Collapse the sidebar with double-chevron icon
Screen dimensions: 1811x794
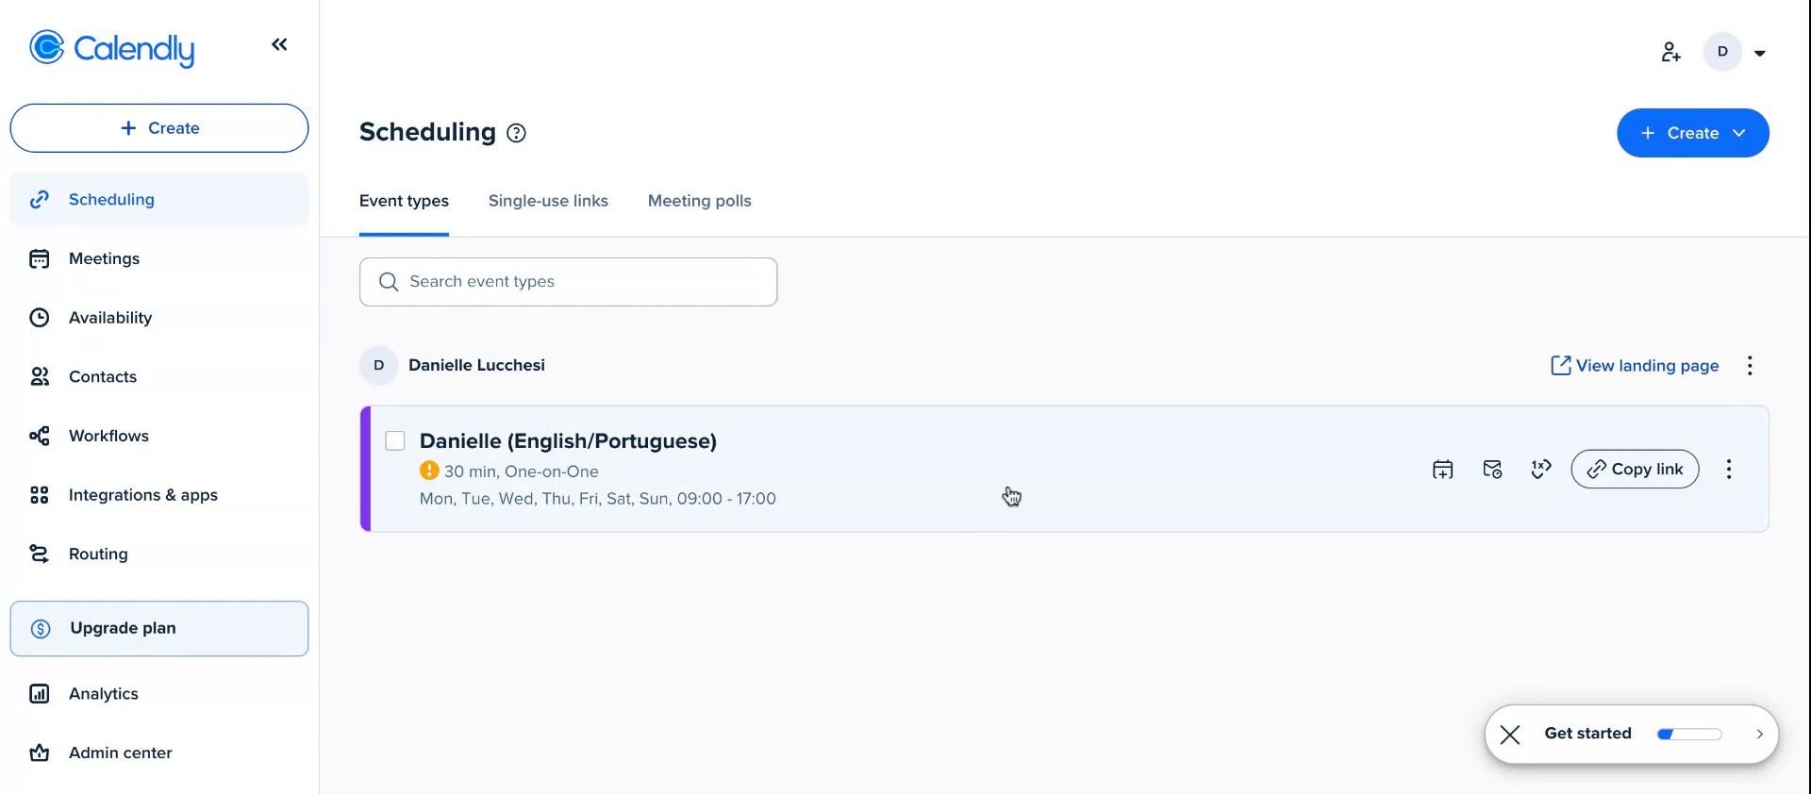[279, 44]
